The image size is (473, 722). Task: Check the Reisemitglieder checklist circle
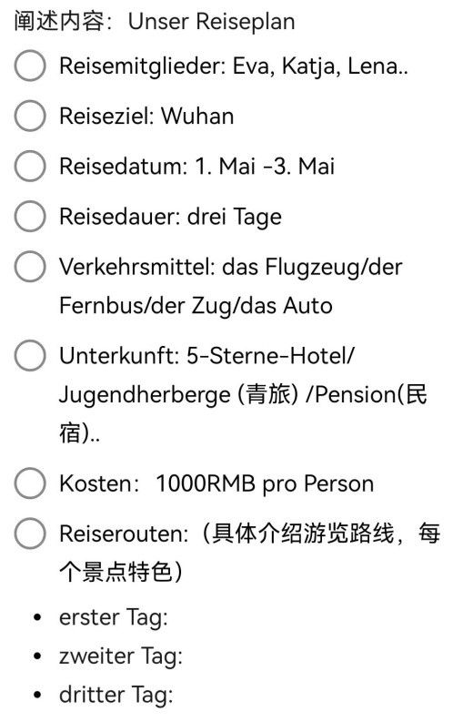click(30, 66)
